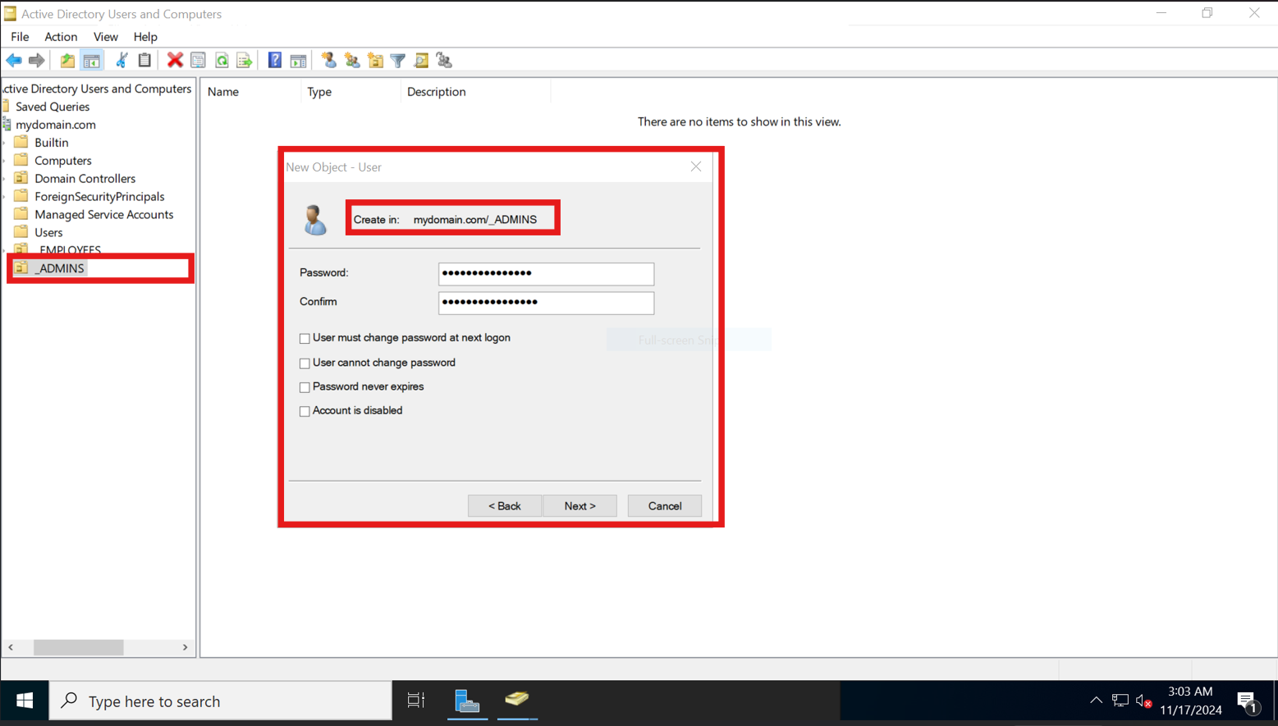Click the user avatar icon in dialog
Viewport: 1278px width, 726px height.
[315, 220]
